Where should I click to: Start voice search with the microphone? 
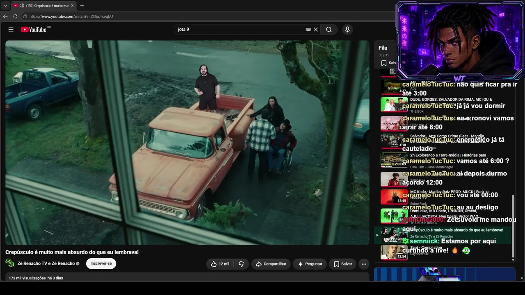[x=347, y=29]
